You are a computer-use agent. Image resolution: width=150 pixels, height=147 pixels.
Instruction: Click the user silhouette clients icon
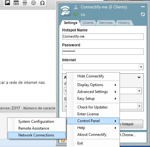[x=76, y=7]
